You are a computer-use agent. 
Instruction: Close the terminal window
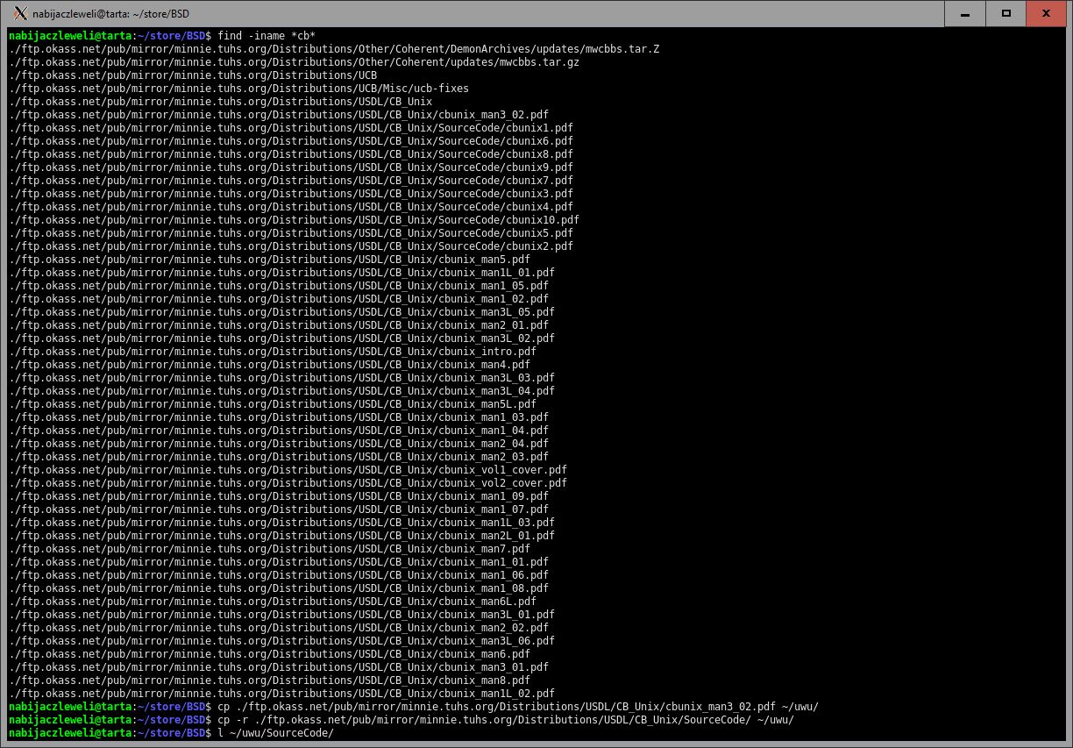[x=1046, y=14]
